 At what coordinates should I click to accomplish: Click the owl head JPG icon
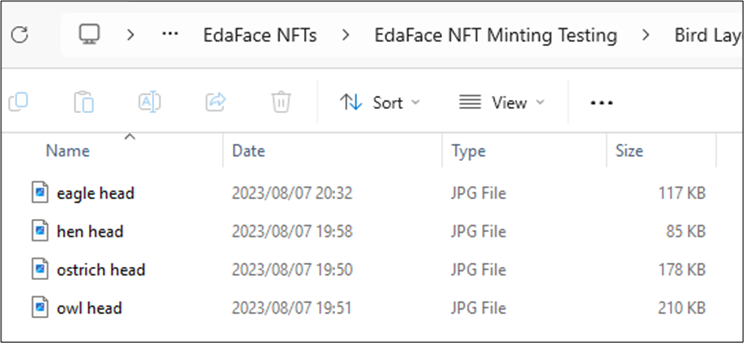(40, 308)
